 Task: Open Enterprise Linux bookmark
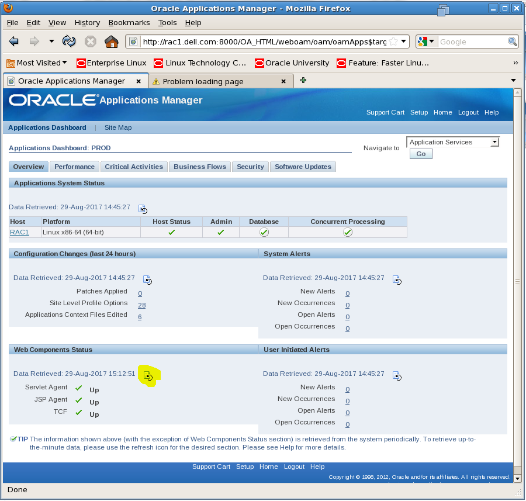[112, 63]
